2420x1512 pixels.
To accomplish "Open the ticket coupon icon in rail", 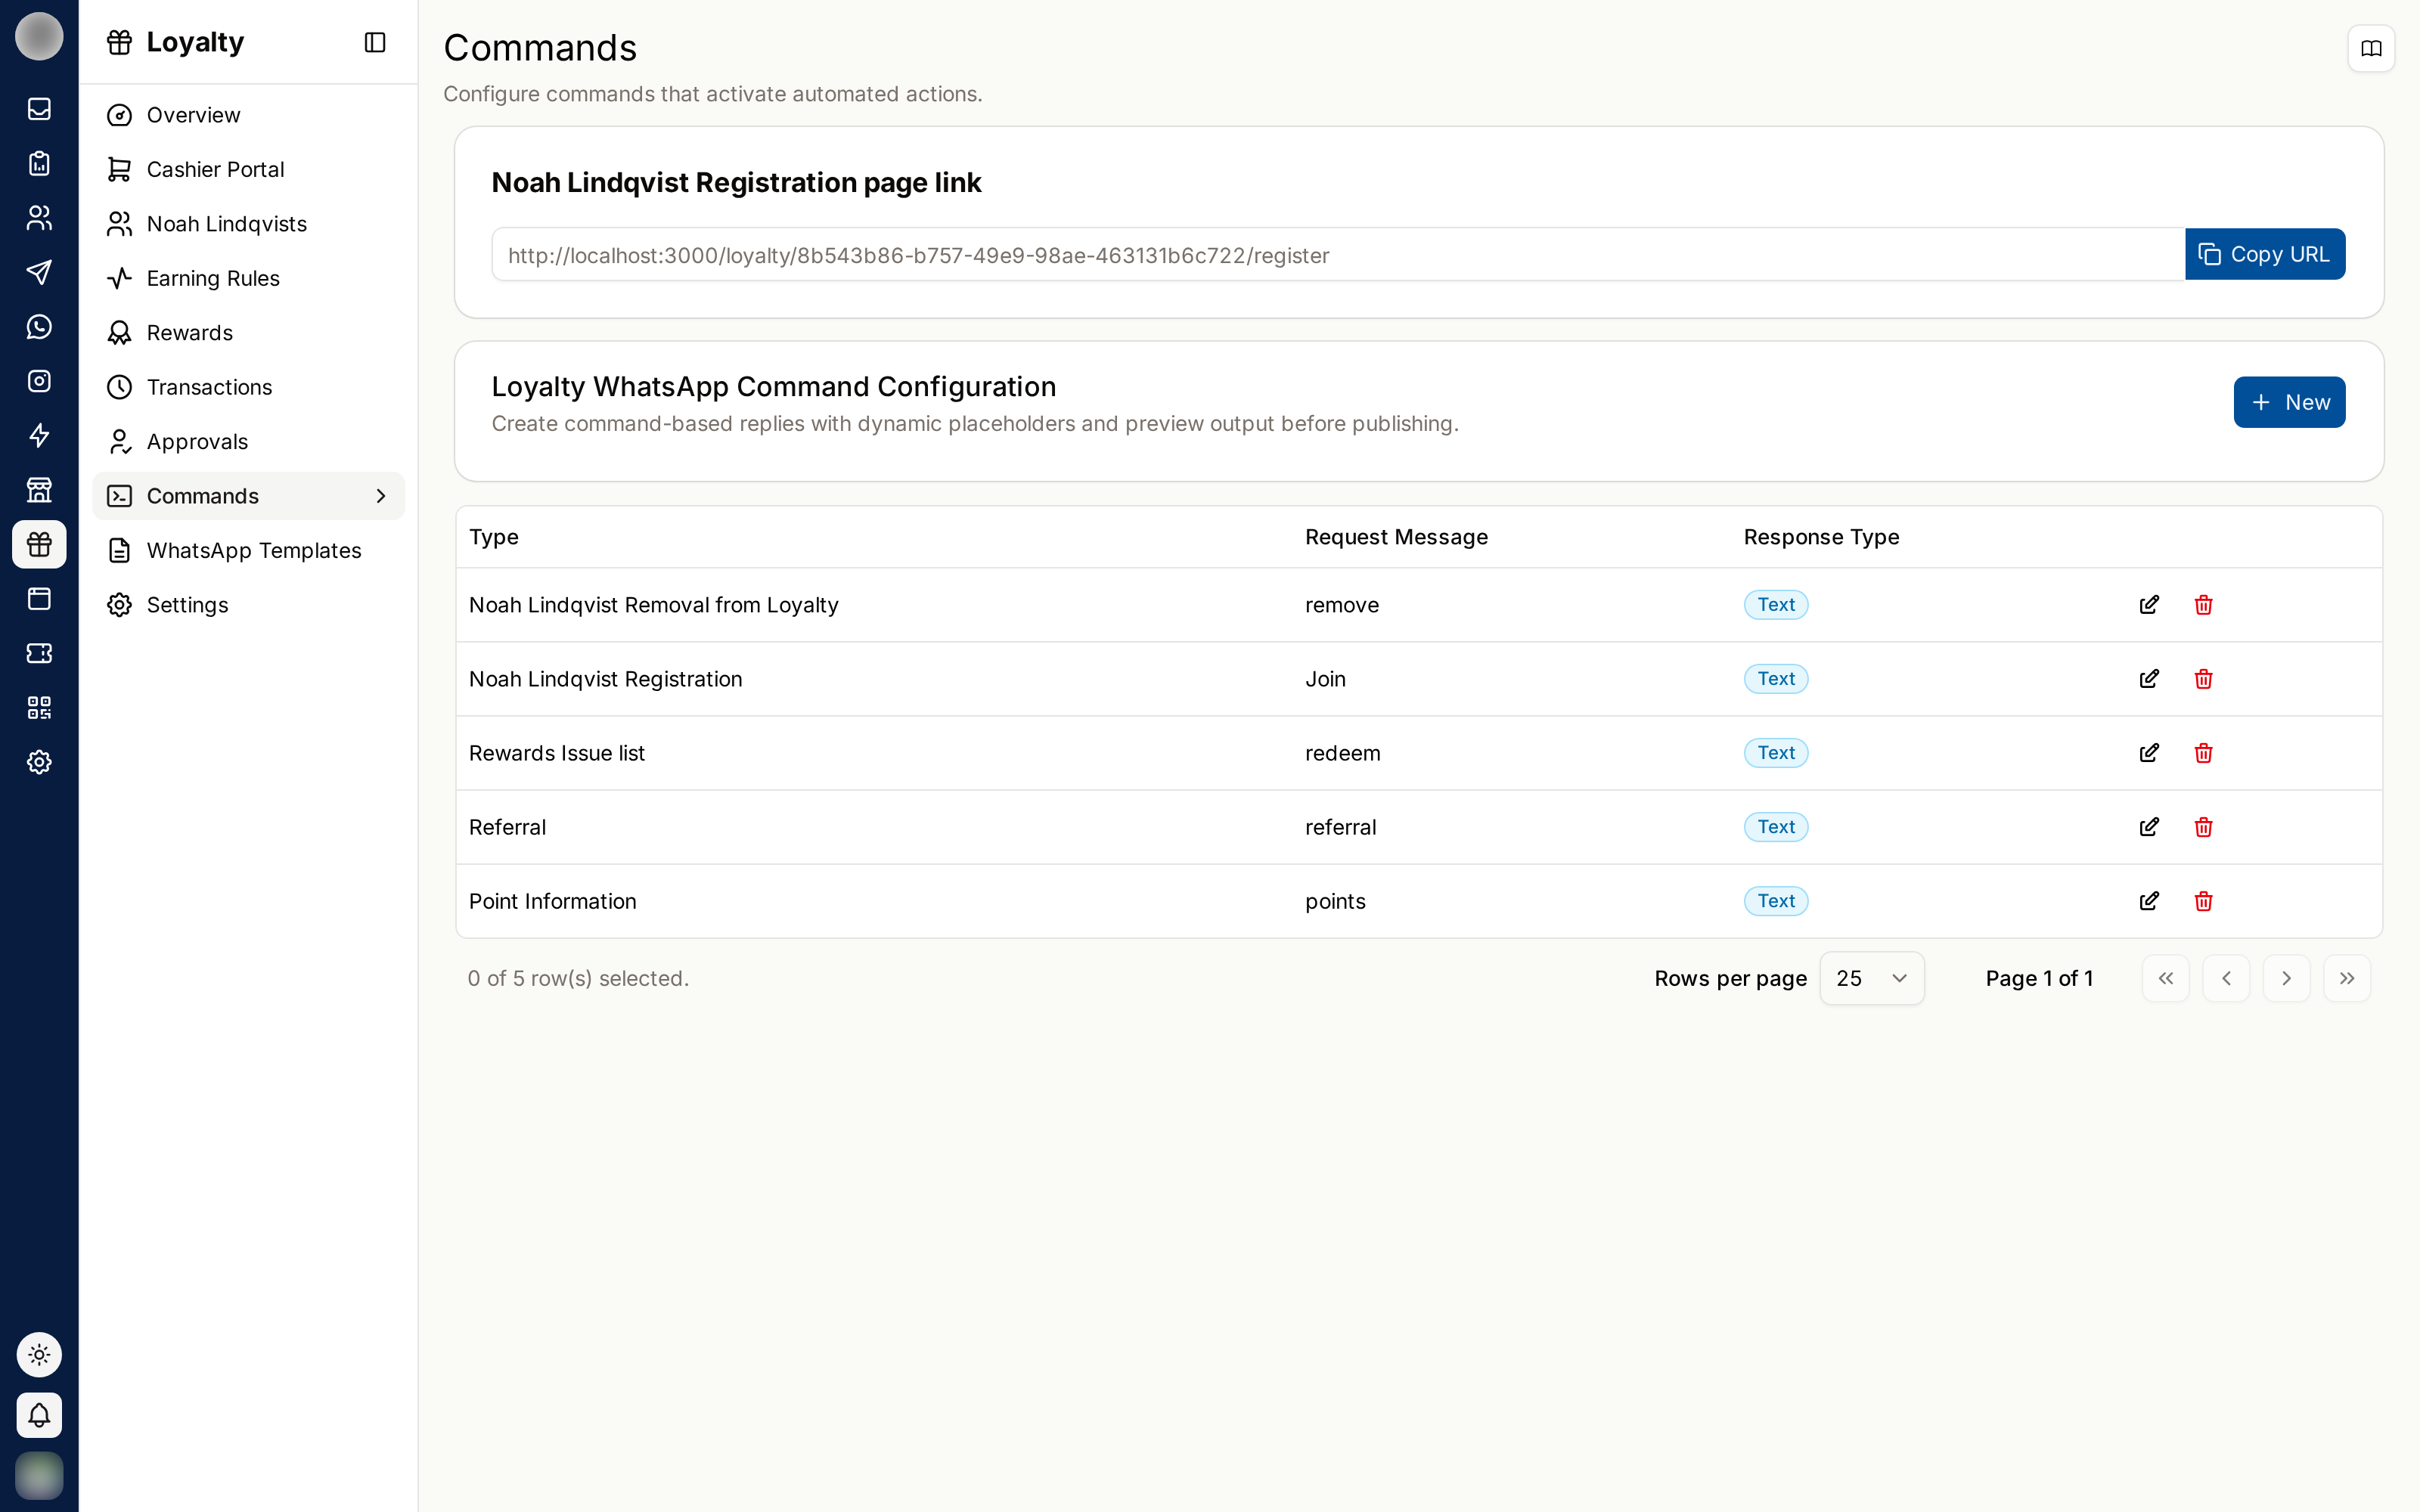I will pos(39,653).
